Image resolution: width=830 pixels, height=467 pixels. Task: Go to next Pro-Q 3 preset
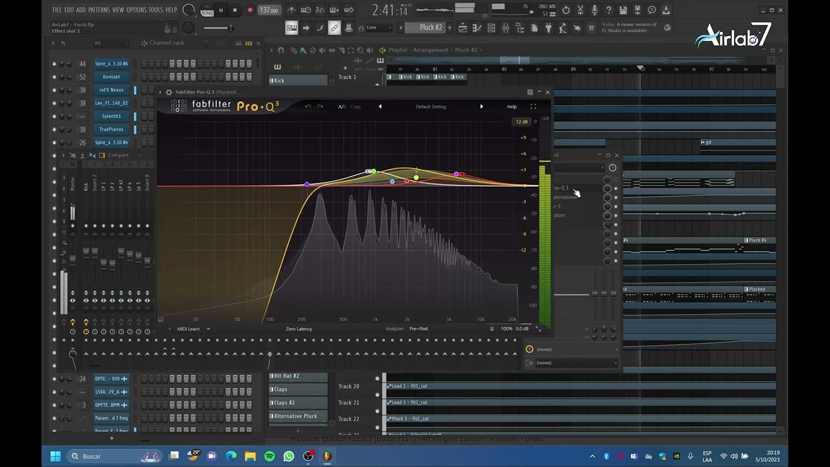pos(481,106)
